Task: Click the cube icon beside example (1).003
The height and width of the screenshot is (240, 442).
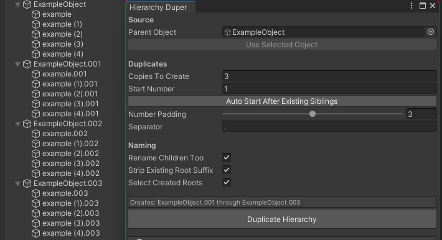Action: coord(36,203)
